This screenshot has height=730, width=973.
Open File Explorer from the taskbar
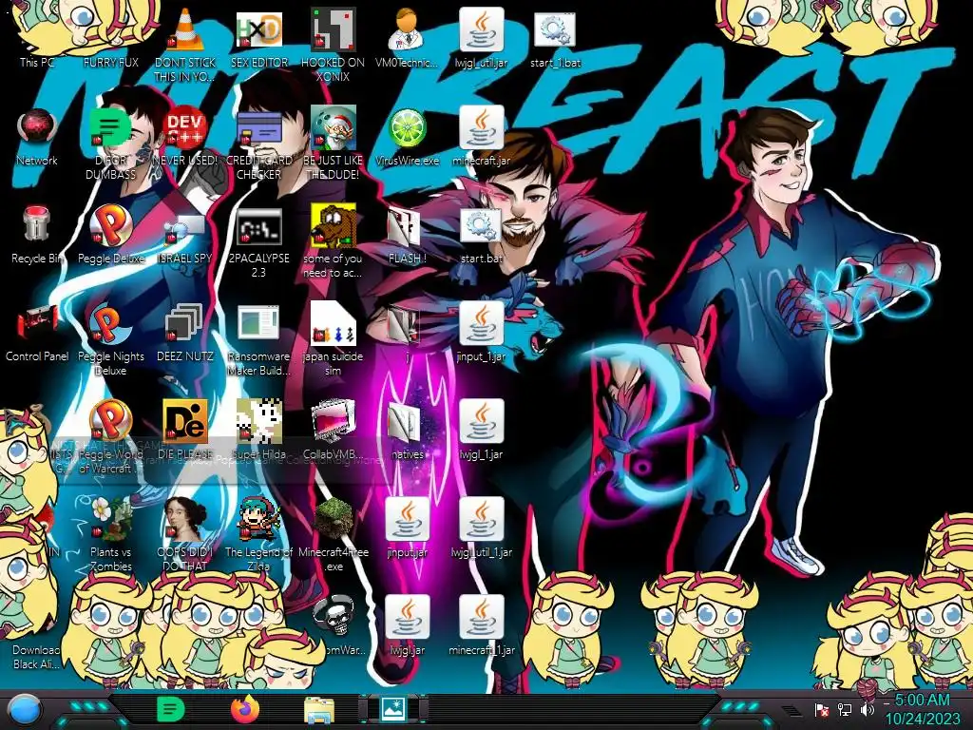click(319, 710)
